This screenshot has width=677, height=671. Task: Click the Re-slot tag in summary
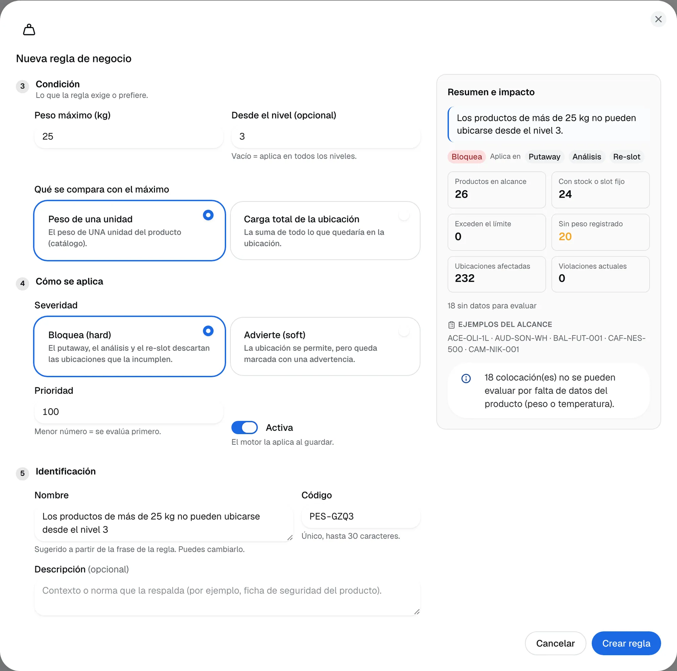click(x=626, y=157)
